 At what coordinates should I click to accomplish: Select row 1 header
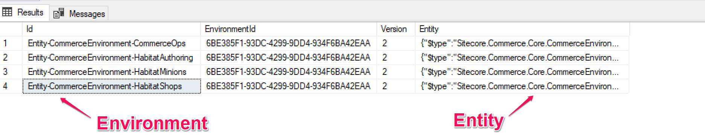[x=11, y=43]
